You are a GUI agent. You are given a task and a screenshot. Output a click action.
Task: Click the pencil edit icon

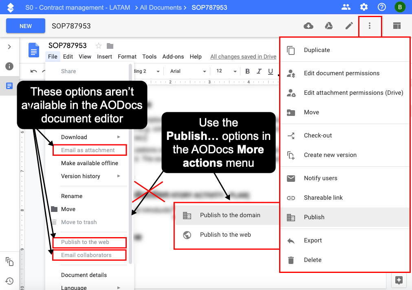click(x=349, y=26)
